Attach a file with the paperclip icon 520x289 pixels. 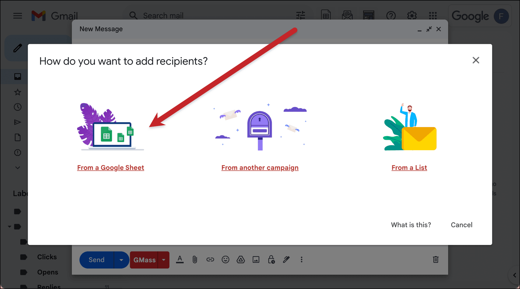point(195,259)
